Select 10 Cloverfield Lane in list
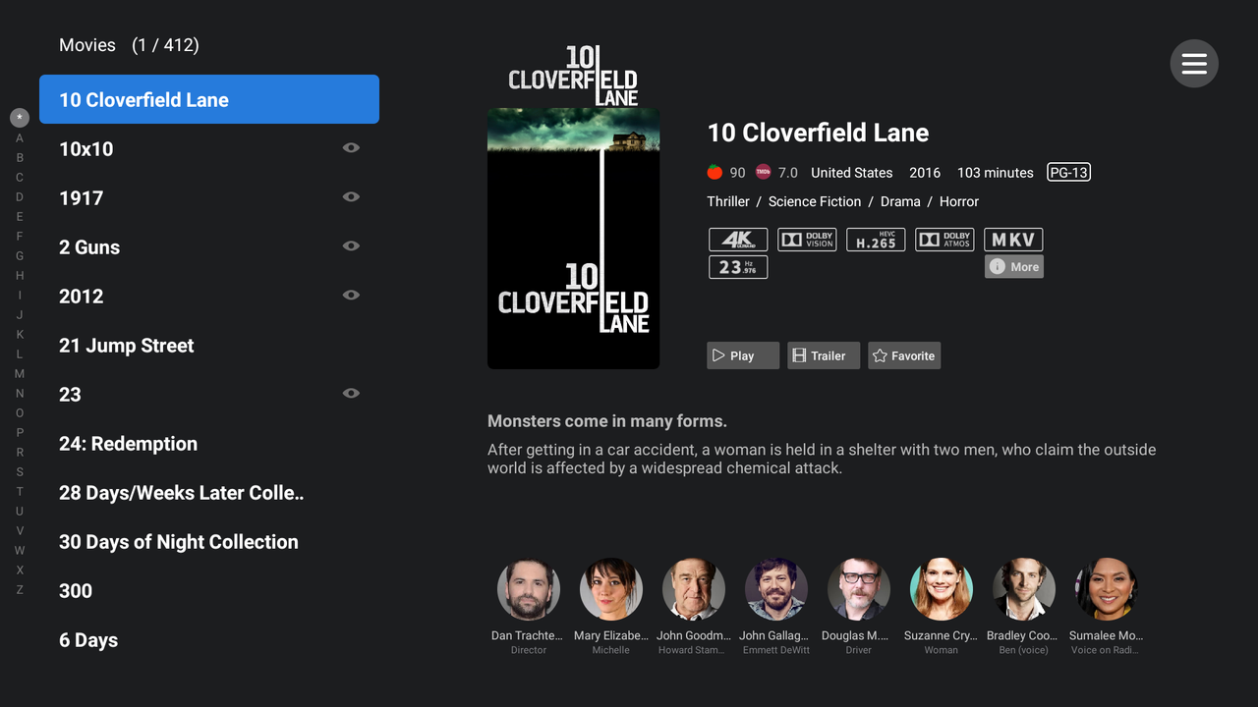Viewport: 1258px width, 707px height. [209, 99]
